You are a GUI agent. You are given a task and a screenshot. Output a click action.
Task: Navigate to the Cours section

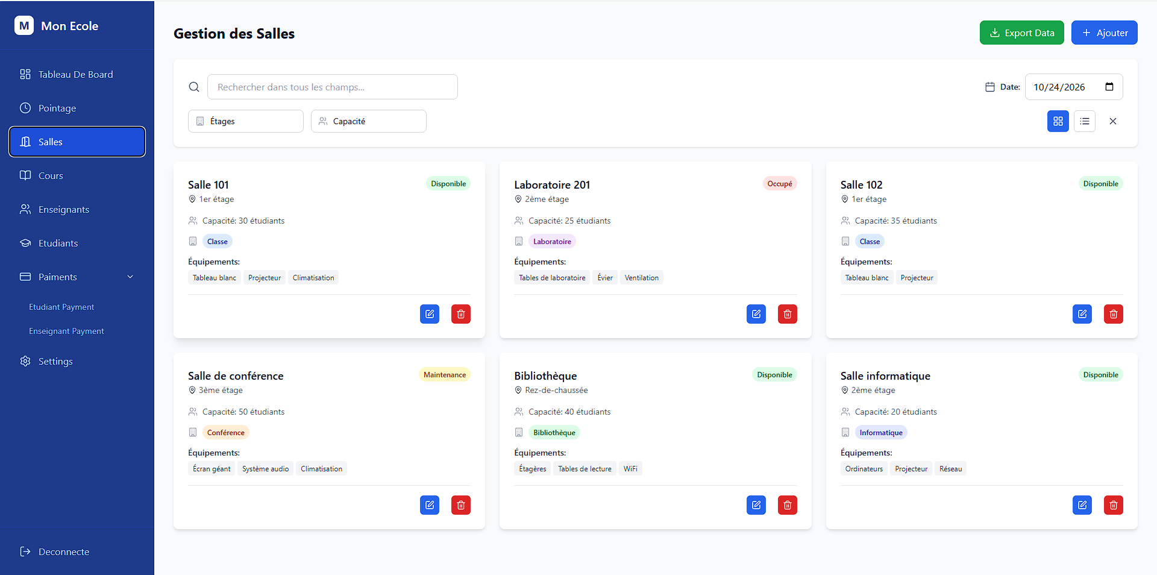(77, 176)
